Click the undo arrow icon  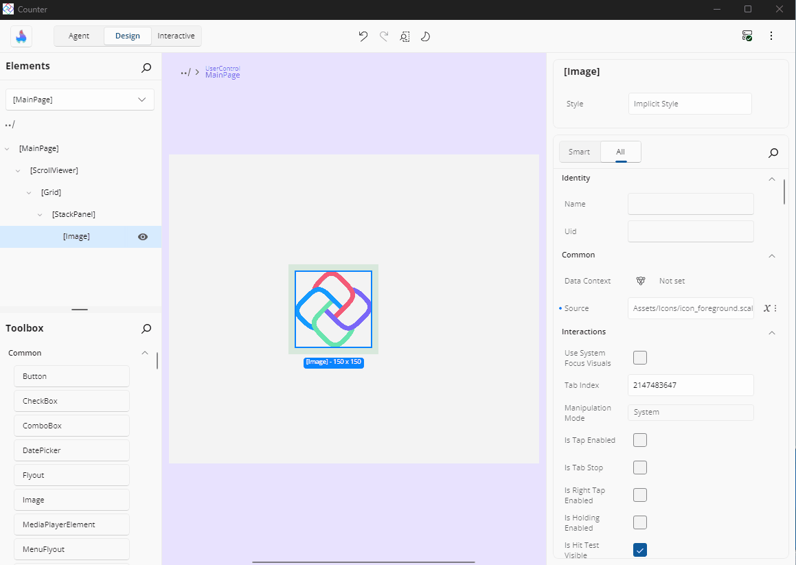click(363, 36)
